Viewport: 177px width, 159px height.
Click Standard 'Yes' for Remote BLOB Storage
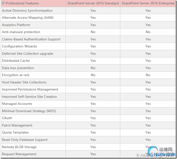[93, 147]
